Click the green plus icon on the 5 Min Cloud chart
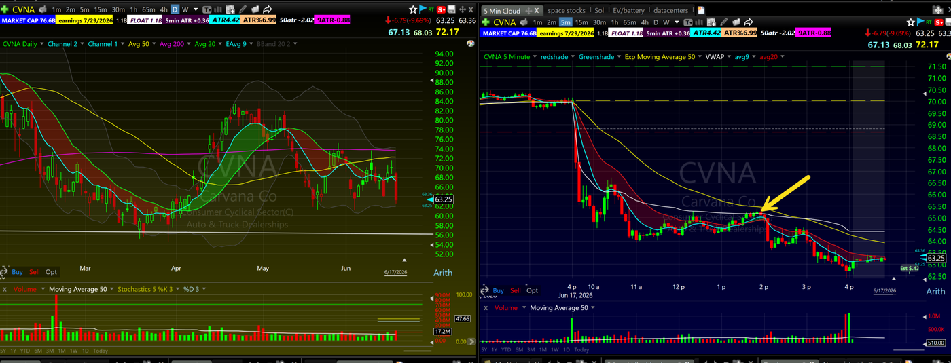This screenshot has height=363, width=951. [486, 22]
